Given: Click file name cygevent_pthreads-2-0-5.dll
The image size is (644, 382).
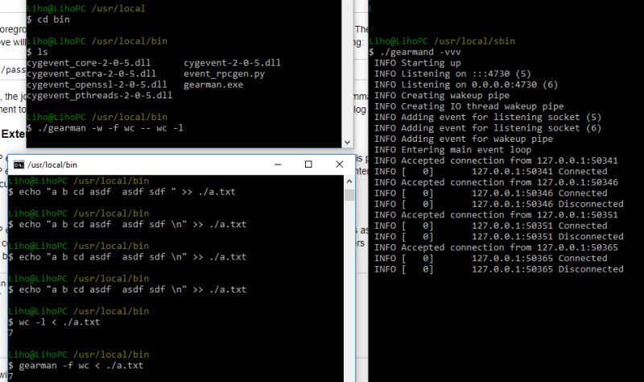Looking at the screenshot, I should pyautogui.click(x=99, y=95).
